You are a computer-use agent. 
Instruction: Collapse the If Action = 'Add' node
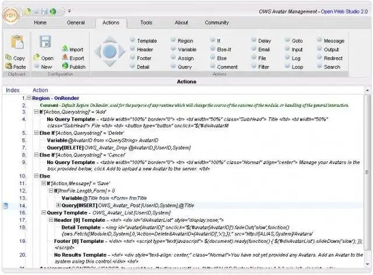36,112
